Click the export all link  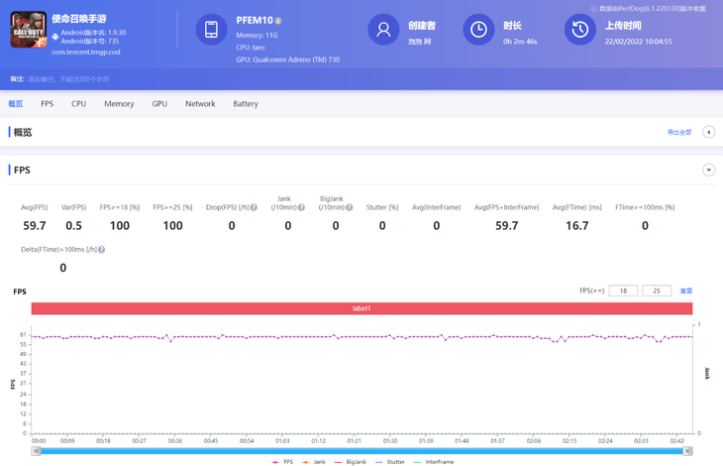[679, 132]
